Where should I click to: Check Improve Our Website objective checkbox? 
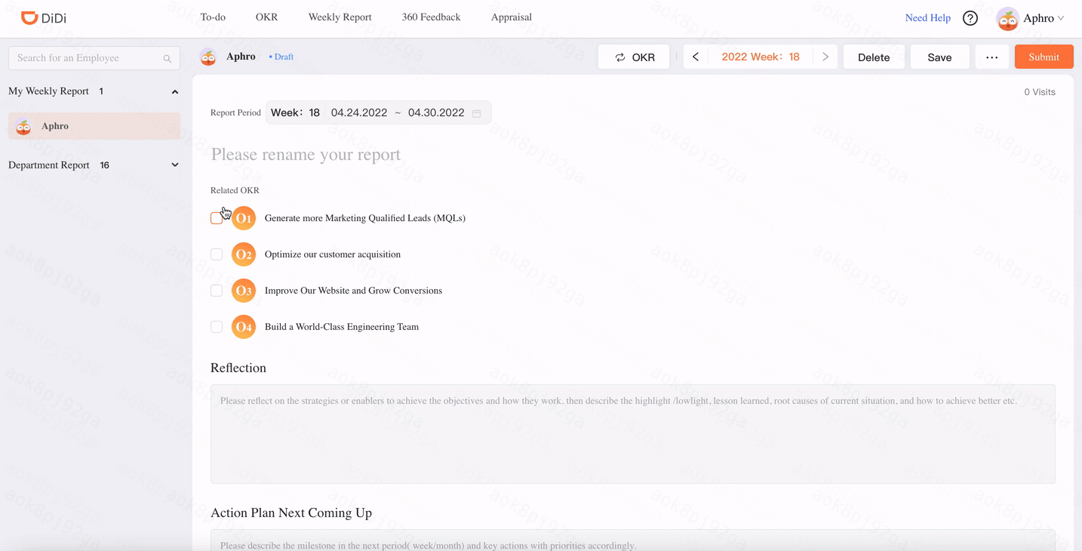[x=217, y=291]
